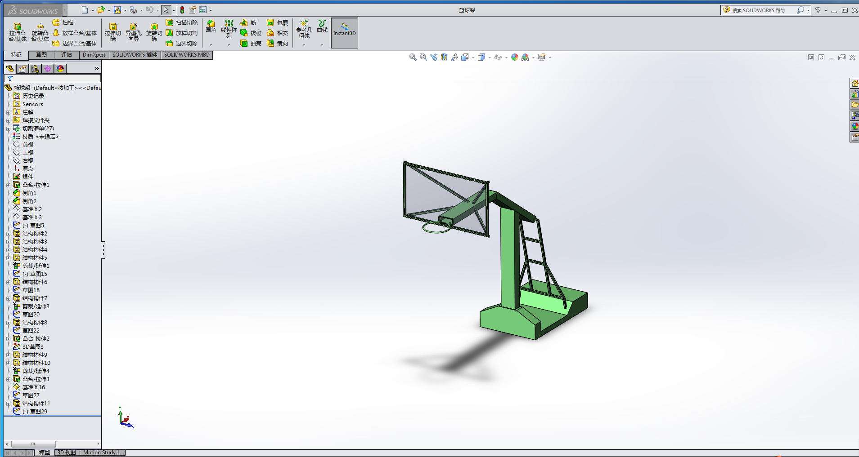Expand the 切割清单(27) cut list node
The image size is (859, 457).
coord(8,129)
